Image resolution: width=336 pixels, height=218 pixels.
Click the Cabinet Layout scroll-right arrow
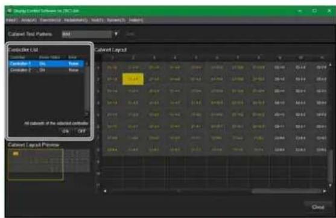pos(325,191)
